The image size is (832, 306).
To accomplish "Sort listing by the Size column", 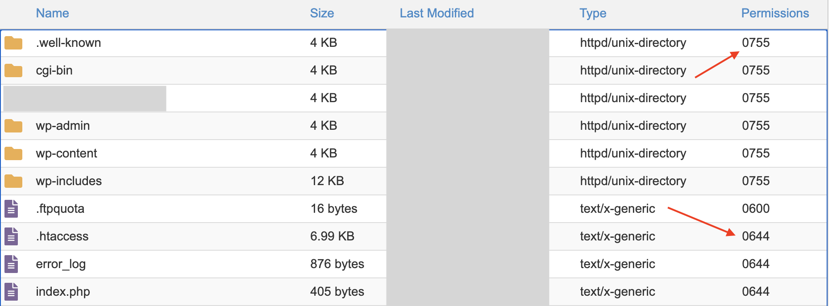I will [322, 13].
